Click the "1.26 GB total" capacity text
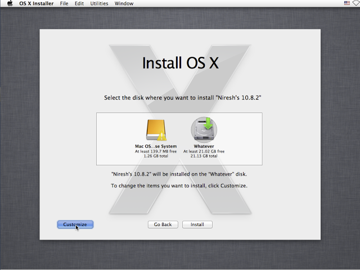The height and width of the screenshot is (270, 360). click(x=155, y=156)
